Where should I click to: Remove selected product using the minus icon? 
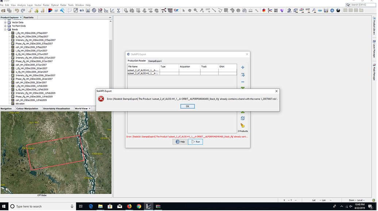pyautogui.click(x=242, y=82)
